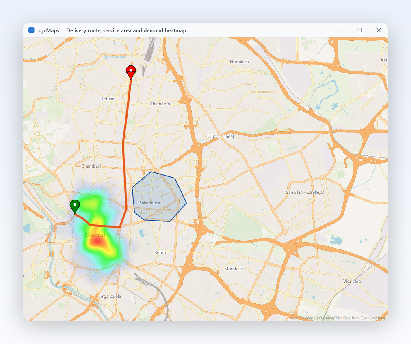Click the Tetuán district label
Screen dimensions: 411x344
(x=108, y=99)
